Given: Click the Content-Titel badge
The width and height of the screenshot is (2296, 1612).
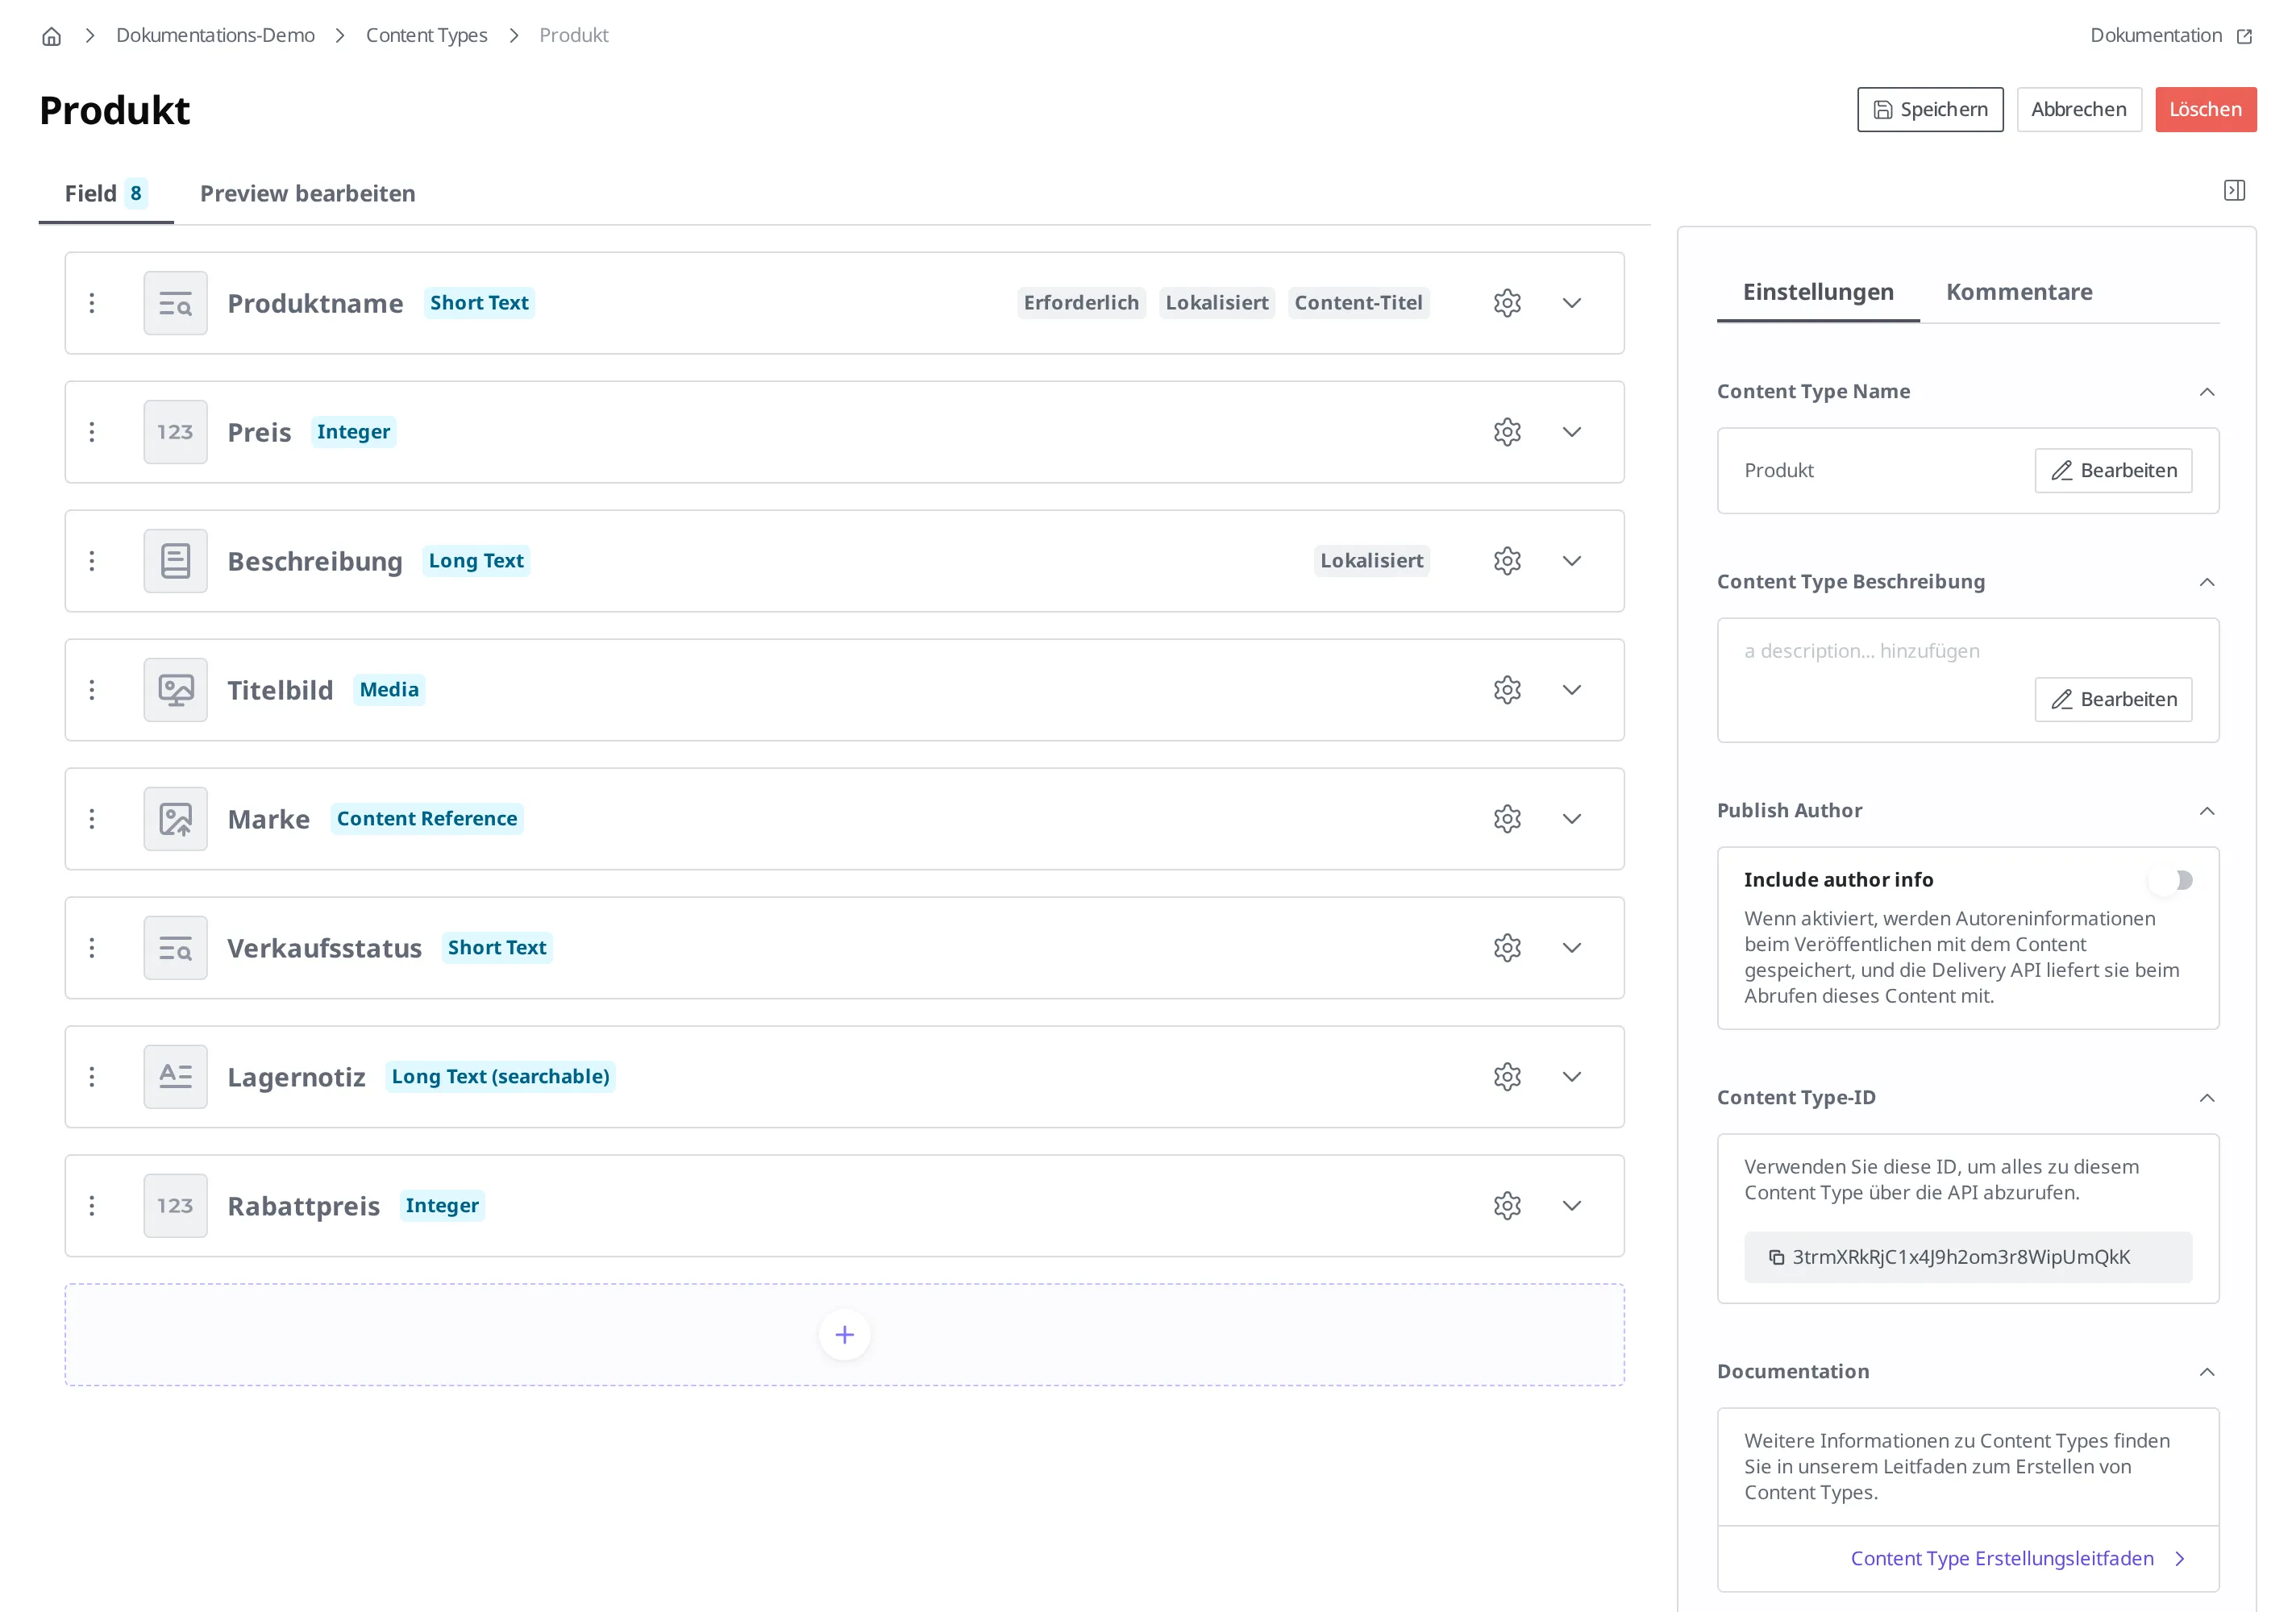Looking at the screenshot, I should pyautogui.click(x=1358, y=303).
